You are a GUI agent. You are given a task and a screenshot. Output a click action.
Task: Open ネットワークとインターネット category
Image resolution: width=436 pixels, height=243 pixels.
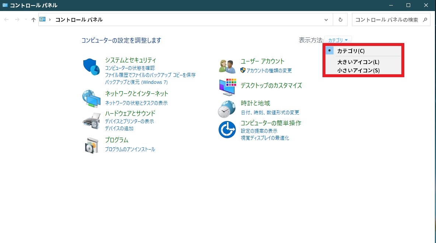point(136,94)
